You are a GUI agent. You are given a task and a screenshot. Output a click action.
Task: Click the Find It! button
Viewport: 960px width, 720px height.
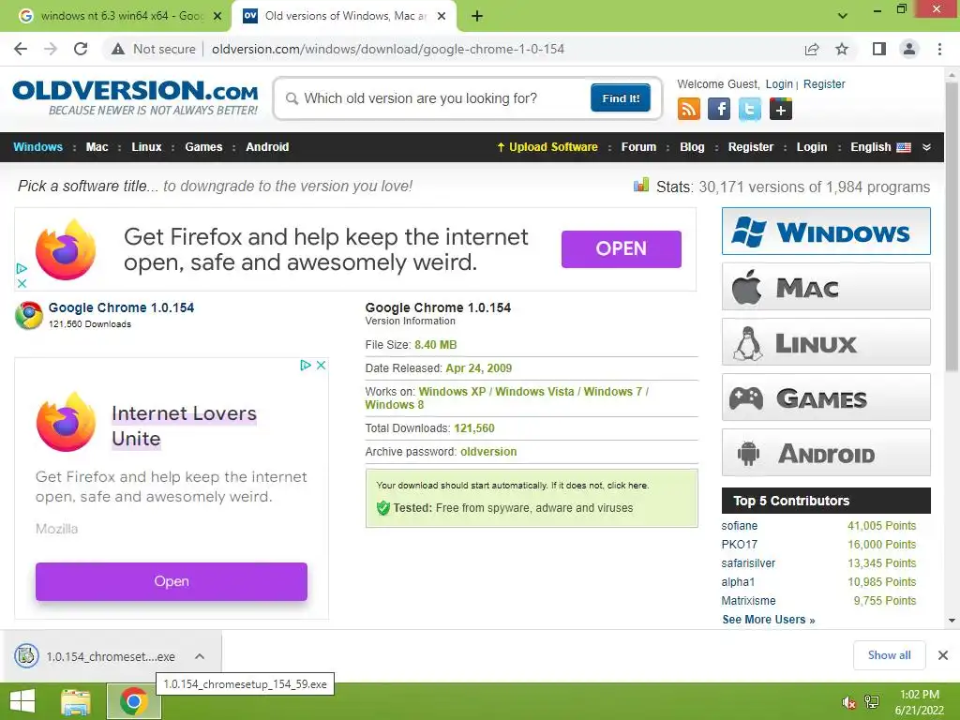tap(621, 98)
